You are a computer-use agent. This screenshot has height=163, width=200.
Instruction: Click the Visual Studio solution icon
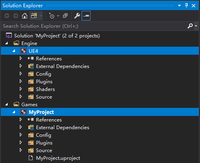[x=9, y=35]
